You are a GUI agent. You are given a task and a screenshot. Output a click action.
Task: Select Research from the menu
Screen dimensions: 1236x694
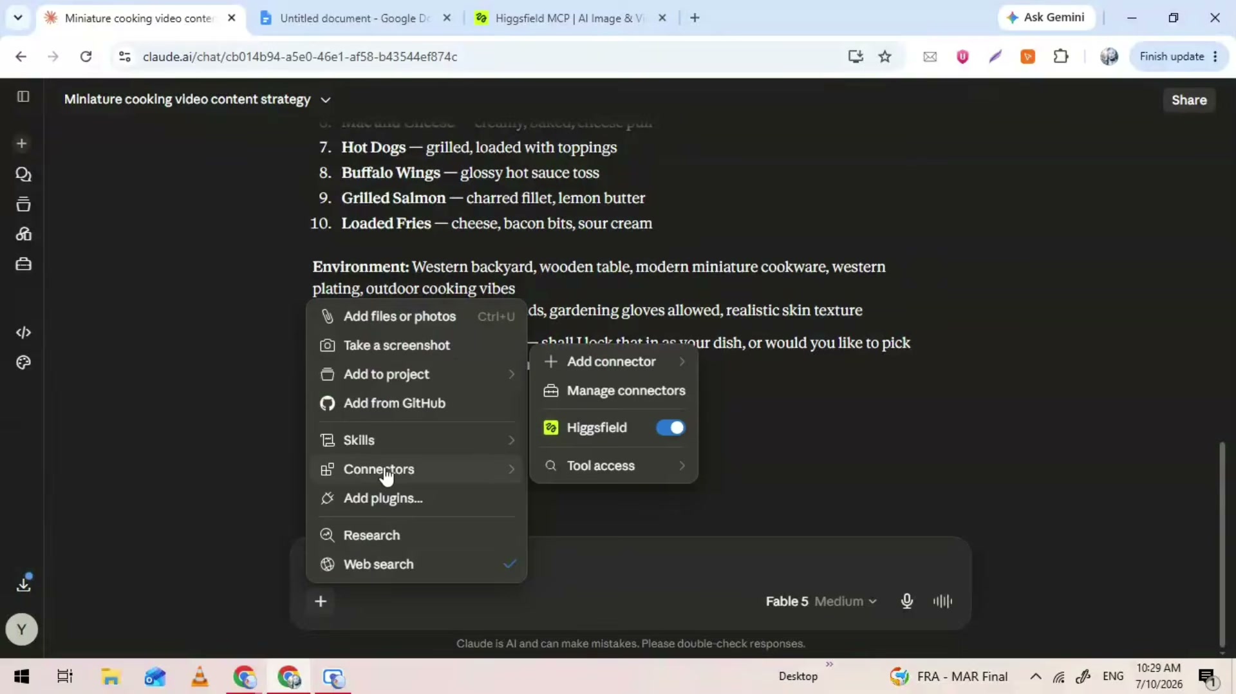click(417, 535)
